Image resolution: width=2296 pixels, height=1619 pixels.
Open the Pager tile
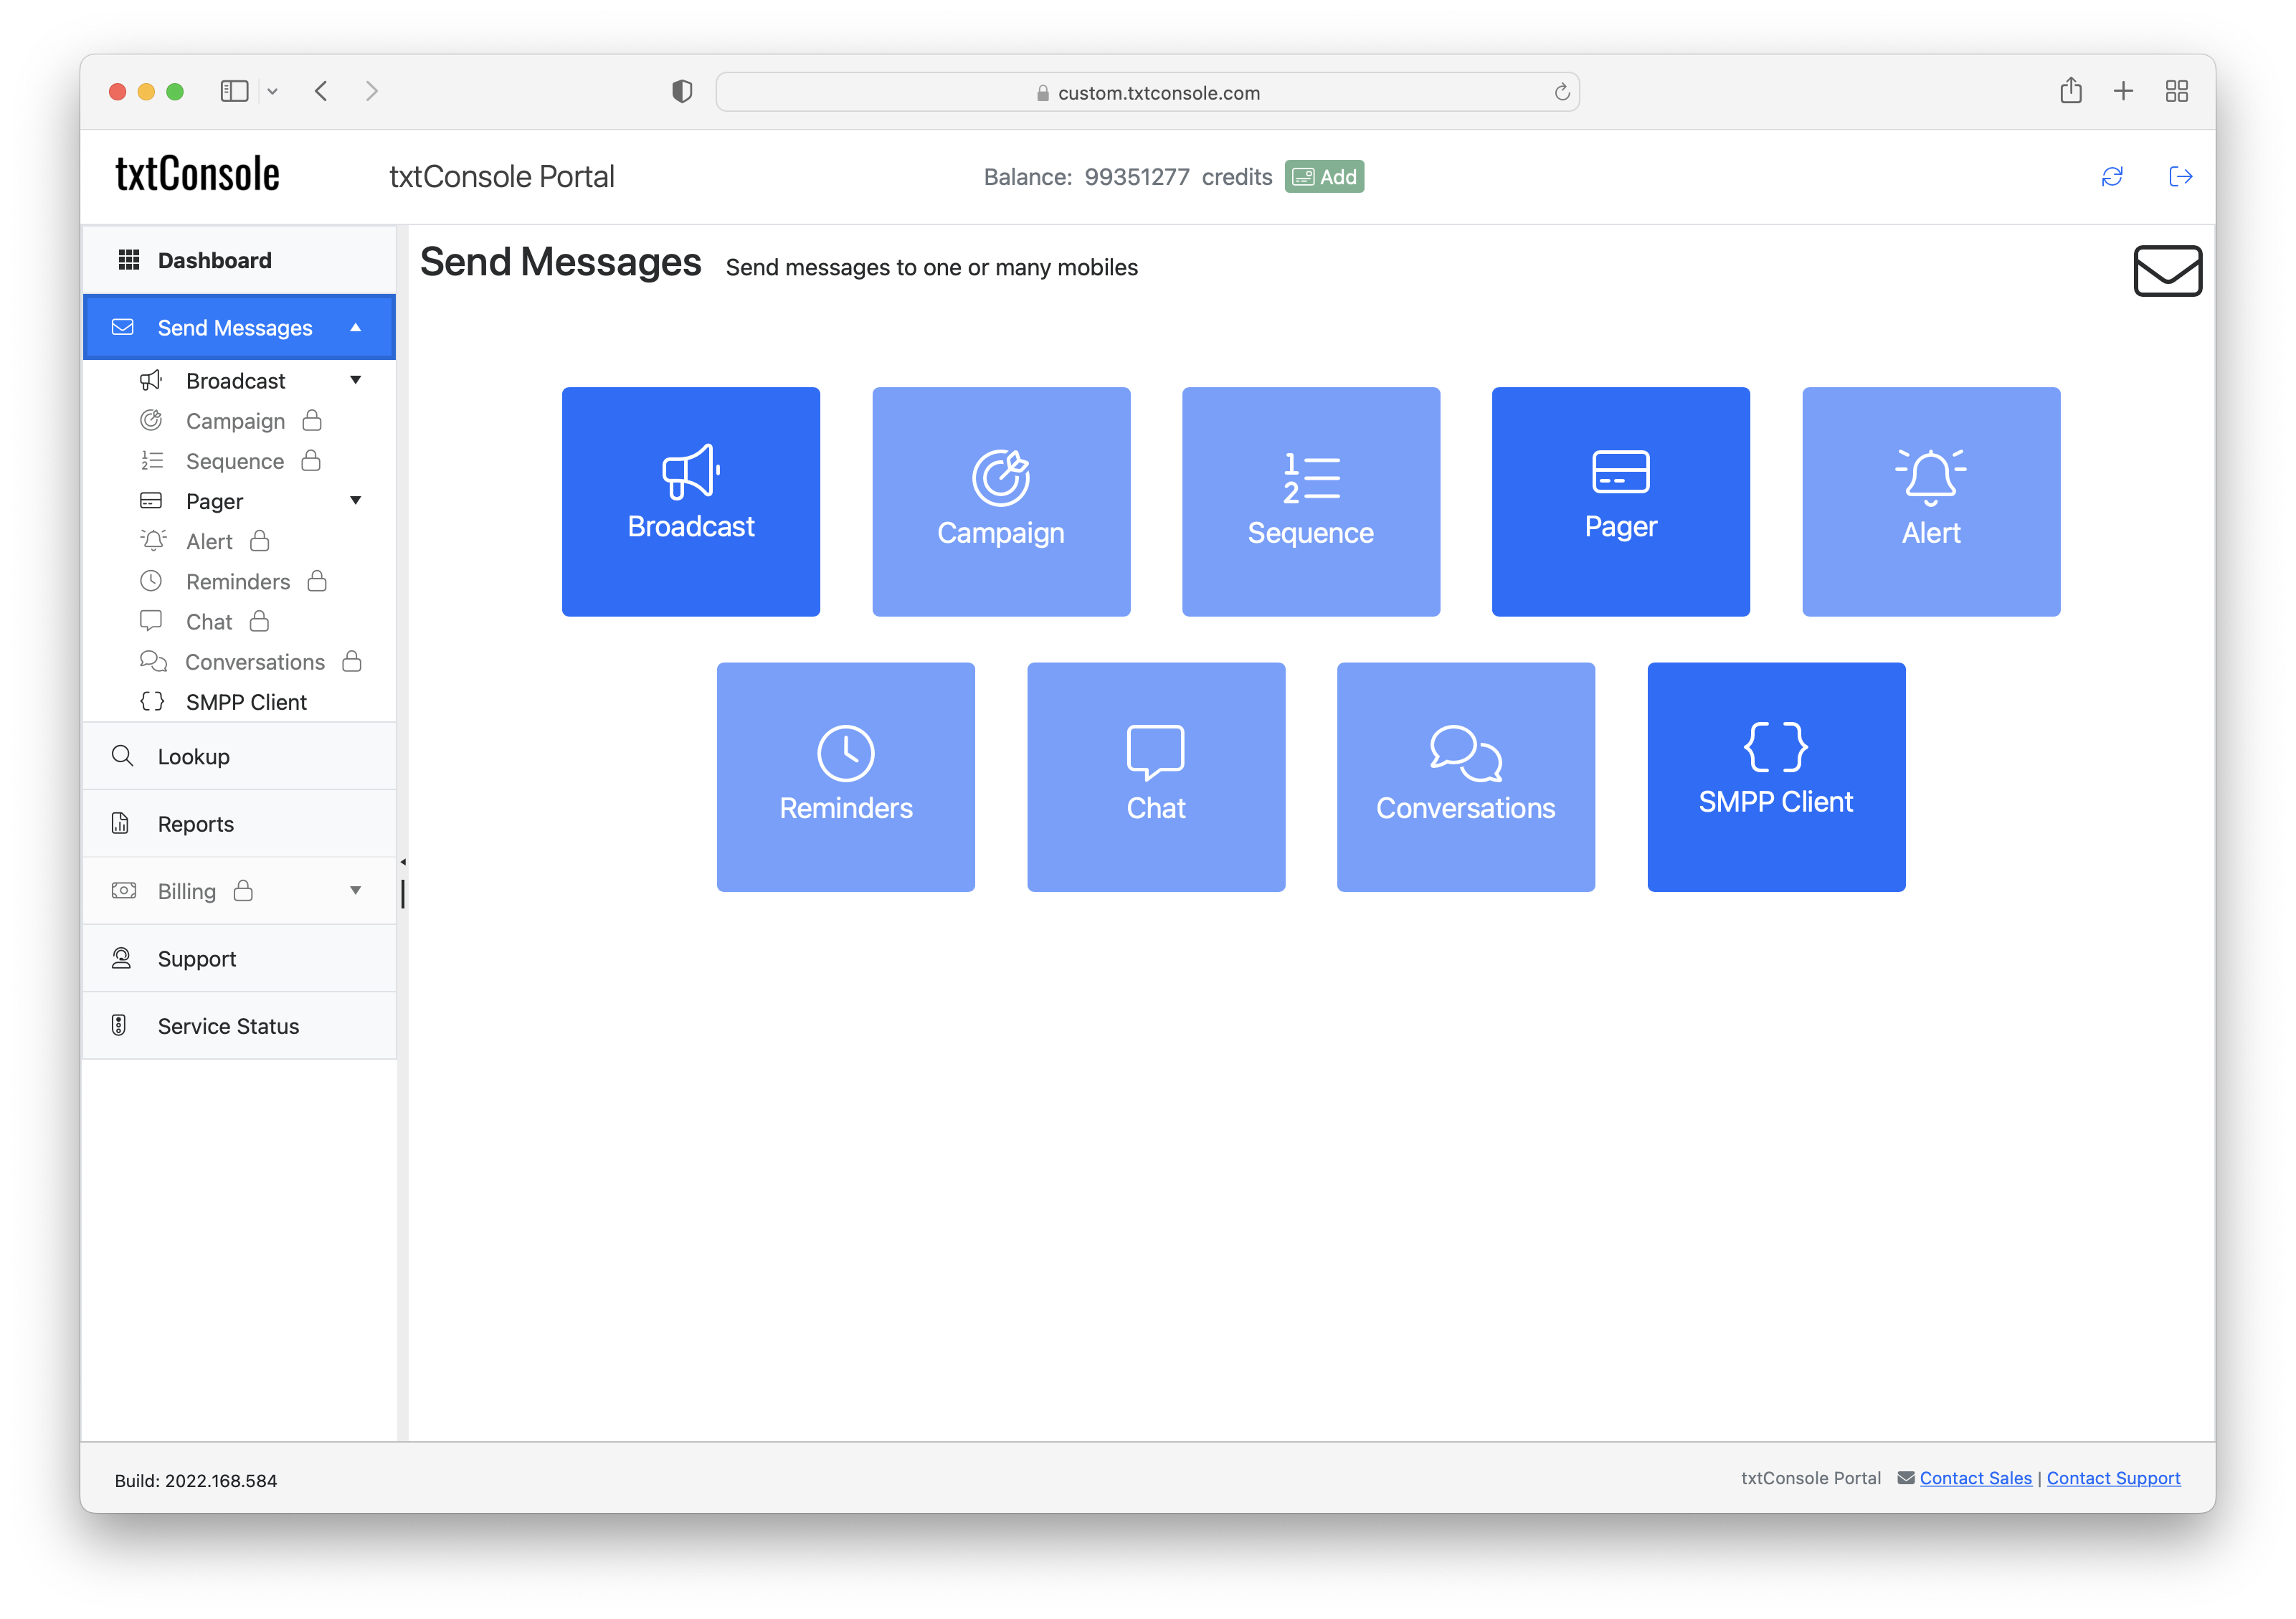pos(1620,501)
